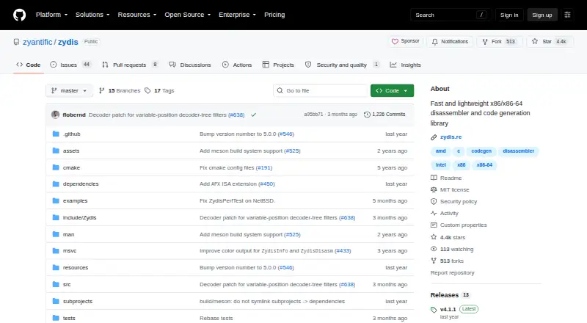This screenshot has height=323, width=587.
Task: Open the Insights tab
Action: coord(406,65)
